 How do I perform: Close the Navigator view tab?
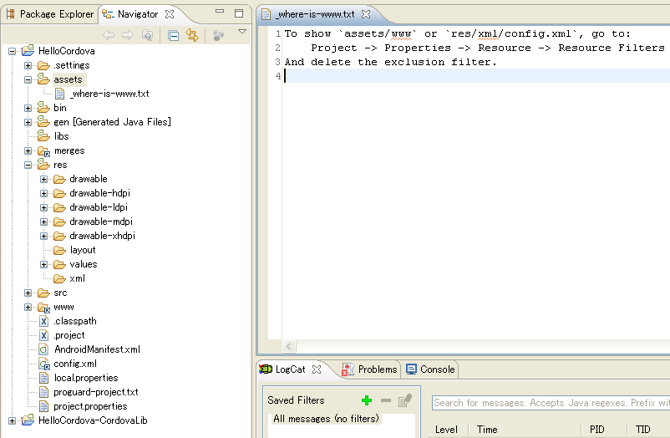click(170, 14)
